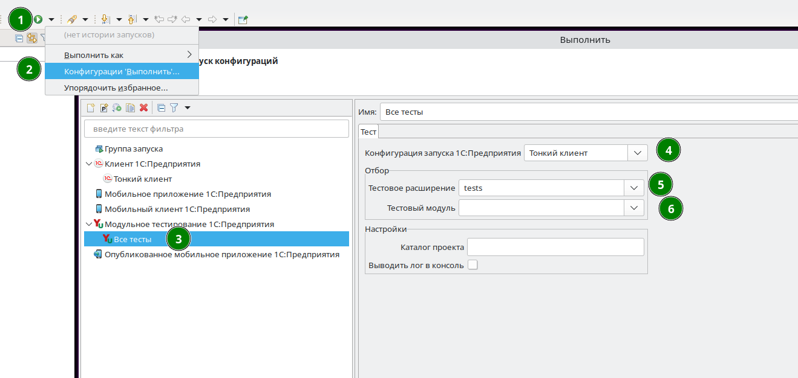Click the next edit location icon
Image resolution: width=798 pixels, height=378 pixels.
(172, 19)
